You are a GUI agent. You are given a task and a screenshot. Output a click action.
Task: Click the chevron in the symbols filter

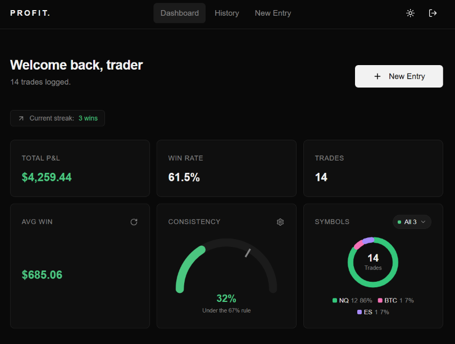423,222
